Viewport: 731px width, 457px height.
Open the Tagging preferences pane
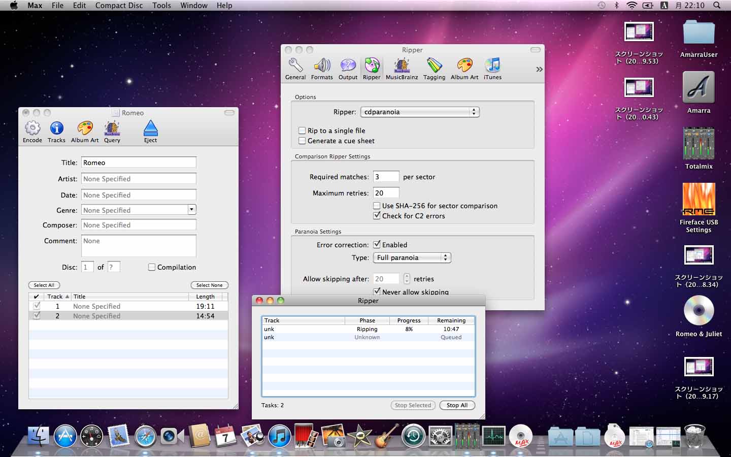pyautogui.click(x=434, y=69)
